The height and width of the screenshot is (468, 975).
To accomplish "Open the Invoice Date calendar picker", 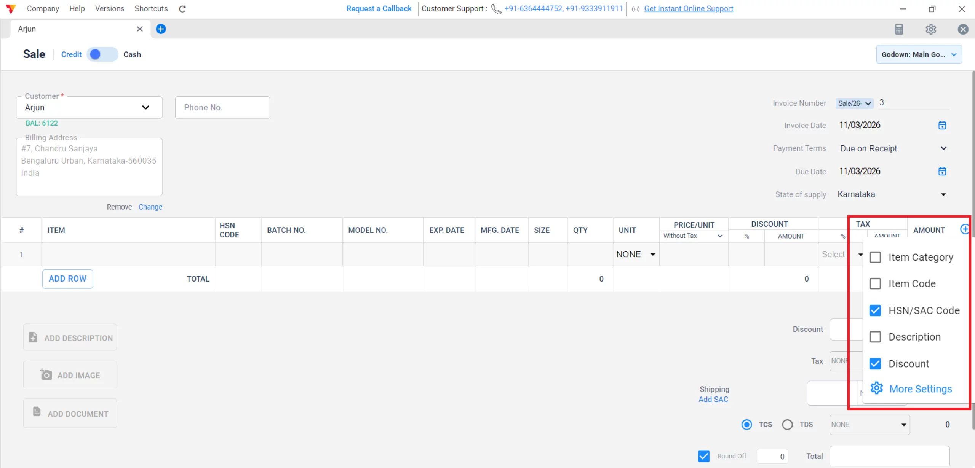I will (942, 125).
